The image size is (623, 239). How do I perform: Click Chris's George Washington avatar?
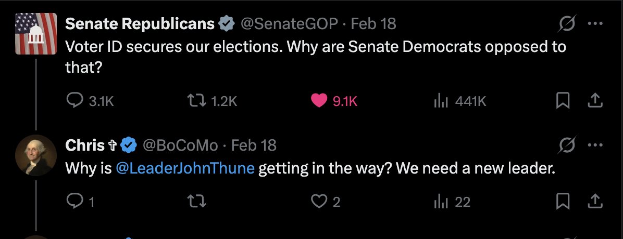point(36,155)
